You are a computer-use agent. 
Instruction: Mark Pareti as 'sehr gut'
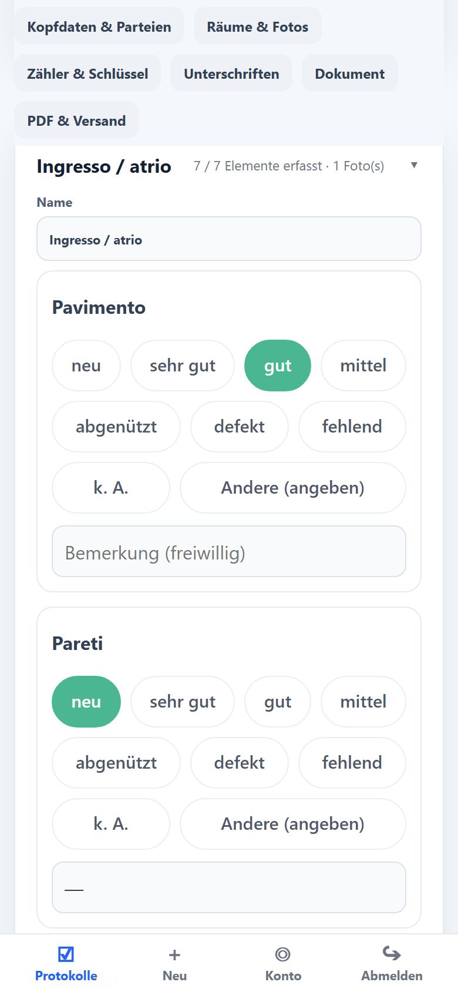(x=183, y=702)
